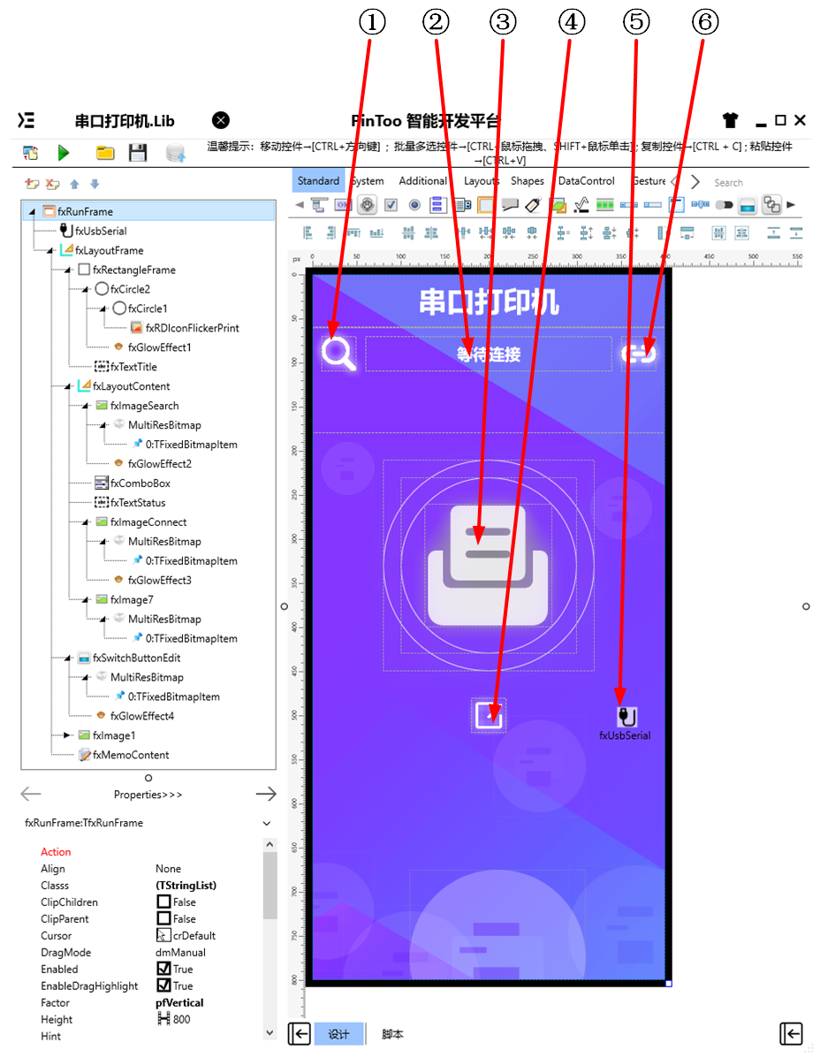Switch to the Additional palette tab
This screenshot has width=820, height=1058.
coord(422,181)
